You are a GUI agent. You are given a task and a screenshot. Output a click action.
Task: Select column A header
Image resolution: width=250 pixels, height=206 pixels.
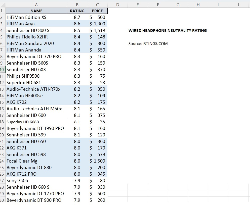tap(36, 5)
